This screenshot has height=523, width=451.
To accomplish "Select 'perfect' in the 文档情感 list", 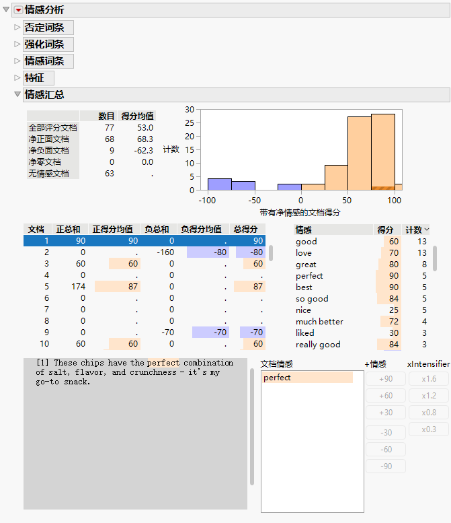I will coord(307,378).
